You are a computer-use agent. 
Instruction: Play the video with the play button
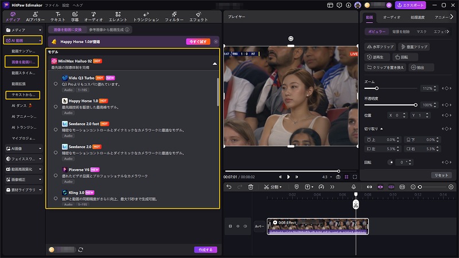(x=289, y=177)
